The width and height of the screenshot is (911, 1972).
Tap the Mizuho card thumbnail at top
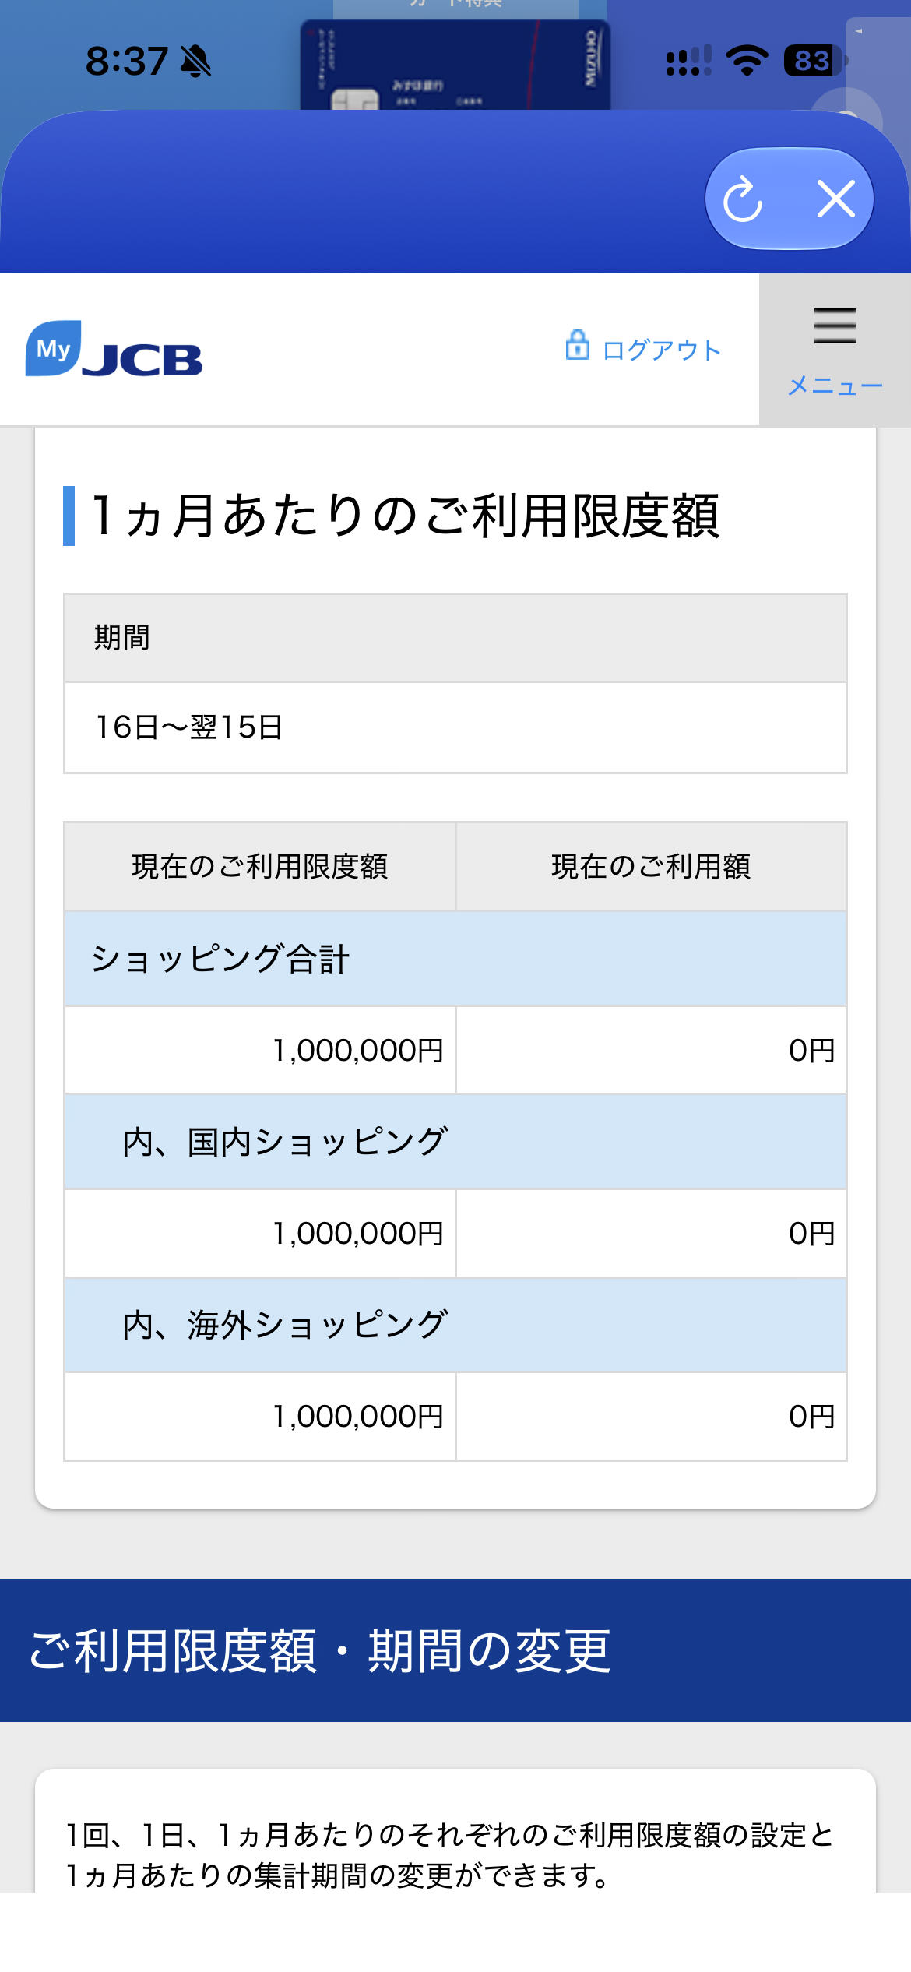tap(455, 64)
